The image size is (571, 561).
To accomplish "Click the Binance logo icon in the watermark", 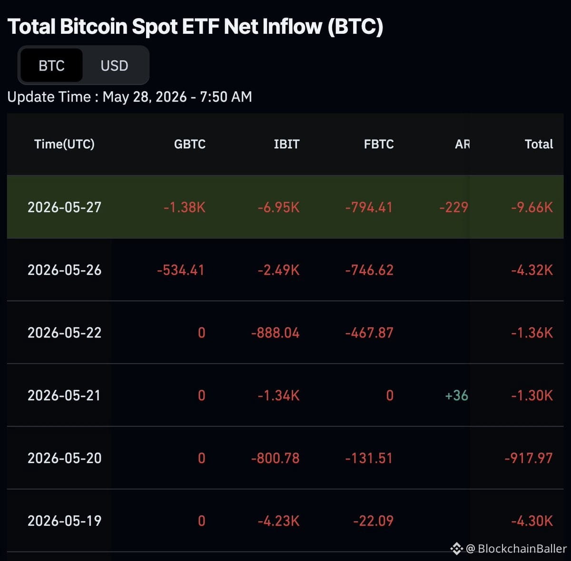I will [x=456, y=549].
